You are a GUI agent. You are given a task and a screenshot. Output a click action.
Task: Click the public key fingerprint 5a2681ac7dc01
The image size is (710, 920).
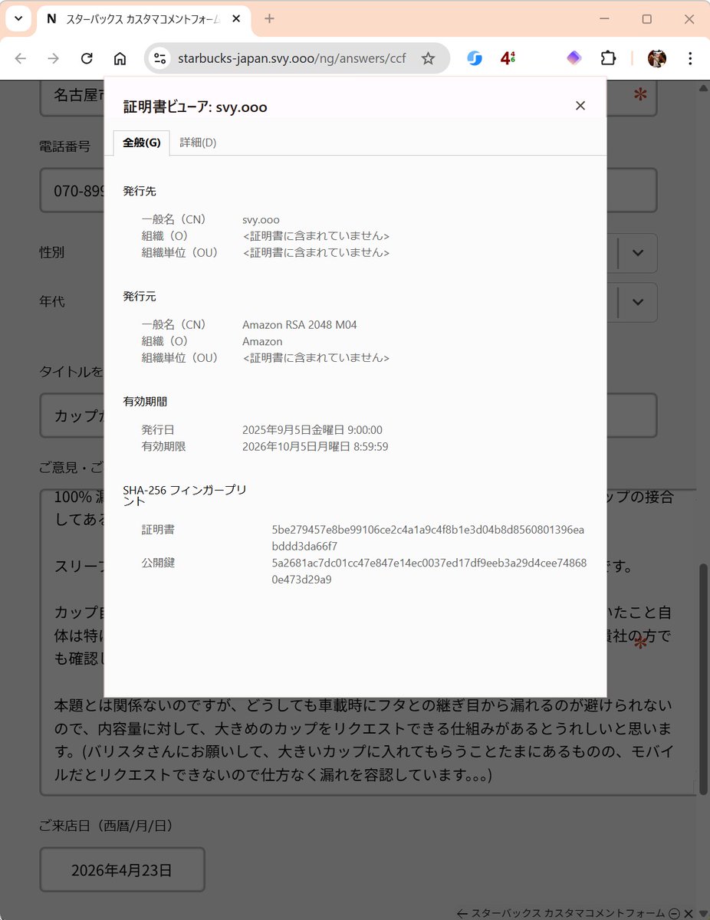click(429, 570)
